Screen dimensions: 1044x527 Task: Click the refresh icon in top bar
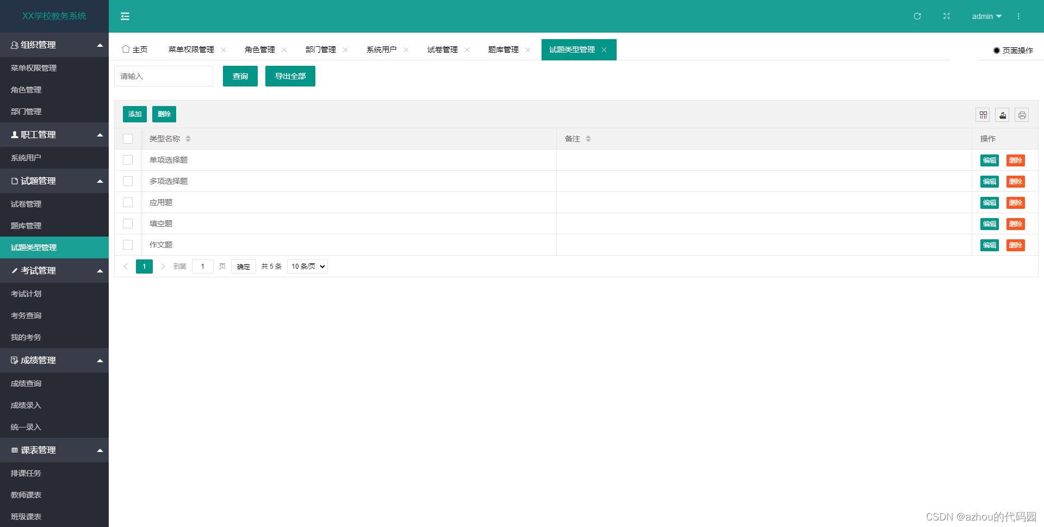[x=917, y=16]
